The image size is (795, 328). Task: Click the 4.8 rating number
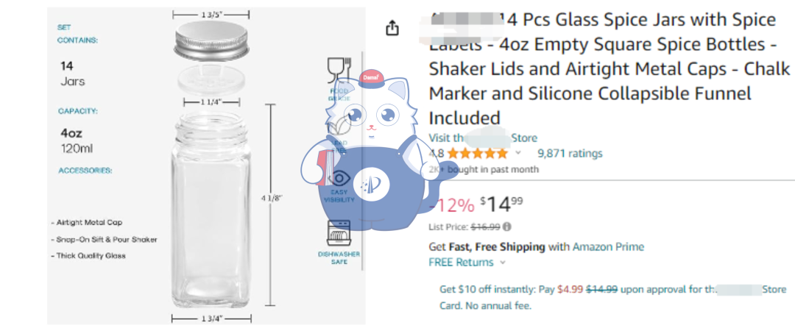coord(437,154)
